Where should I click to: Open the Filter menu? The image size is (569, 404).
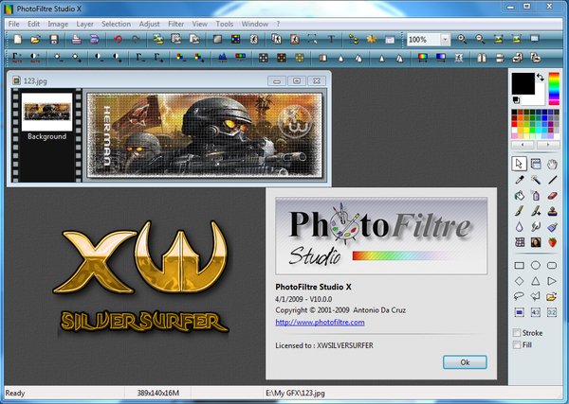[175, 24]
